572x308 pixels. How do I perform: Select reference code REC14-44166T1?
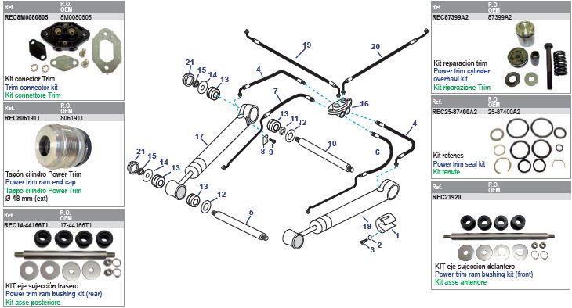tap(26, 225)
